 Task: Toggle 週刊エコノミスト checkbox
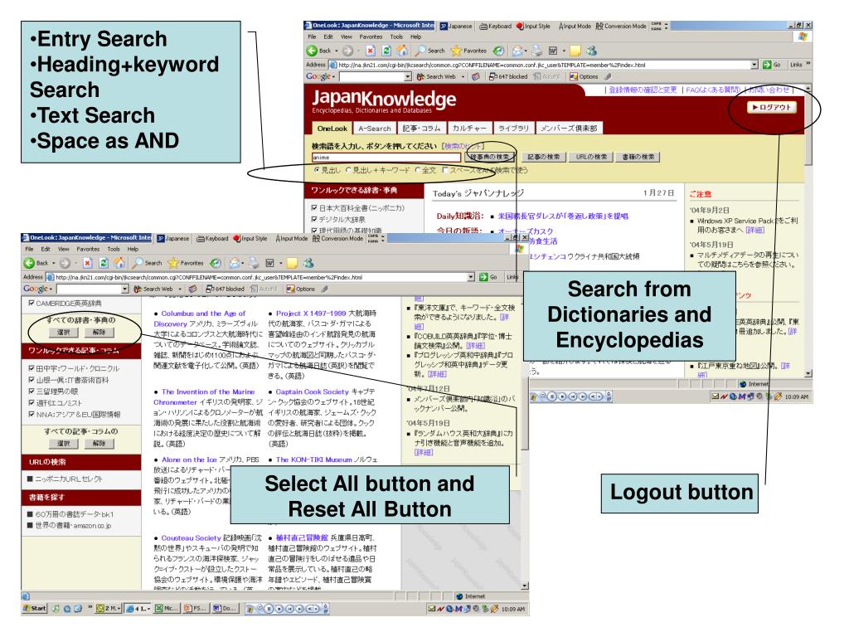(32, 403)
